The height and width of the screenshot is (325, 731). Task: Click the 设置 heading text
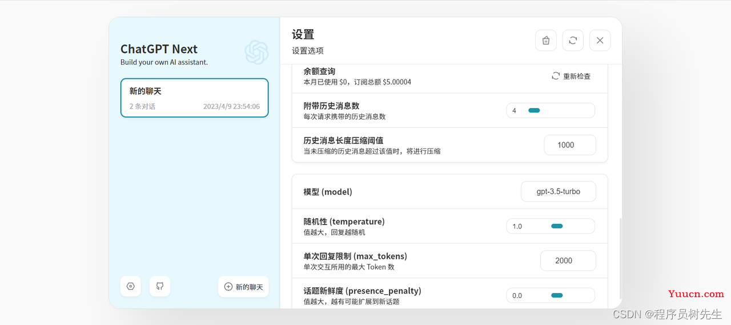(303, 34)
